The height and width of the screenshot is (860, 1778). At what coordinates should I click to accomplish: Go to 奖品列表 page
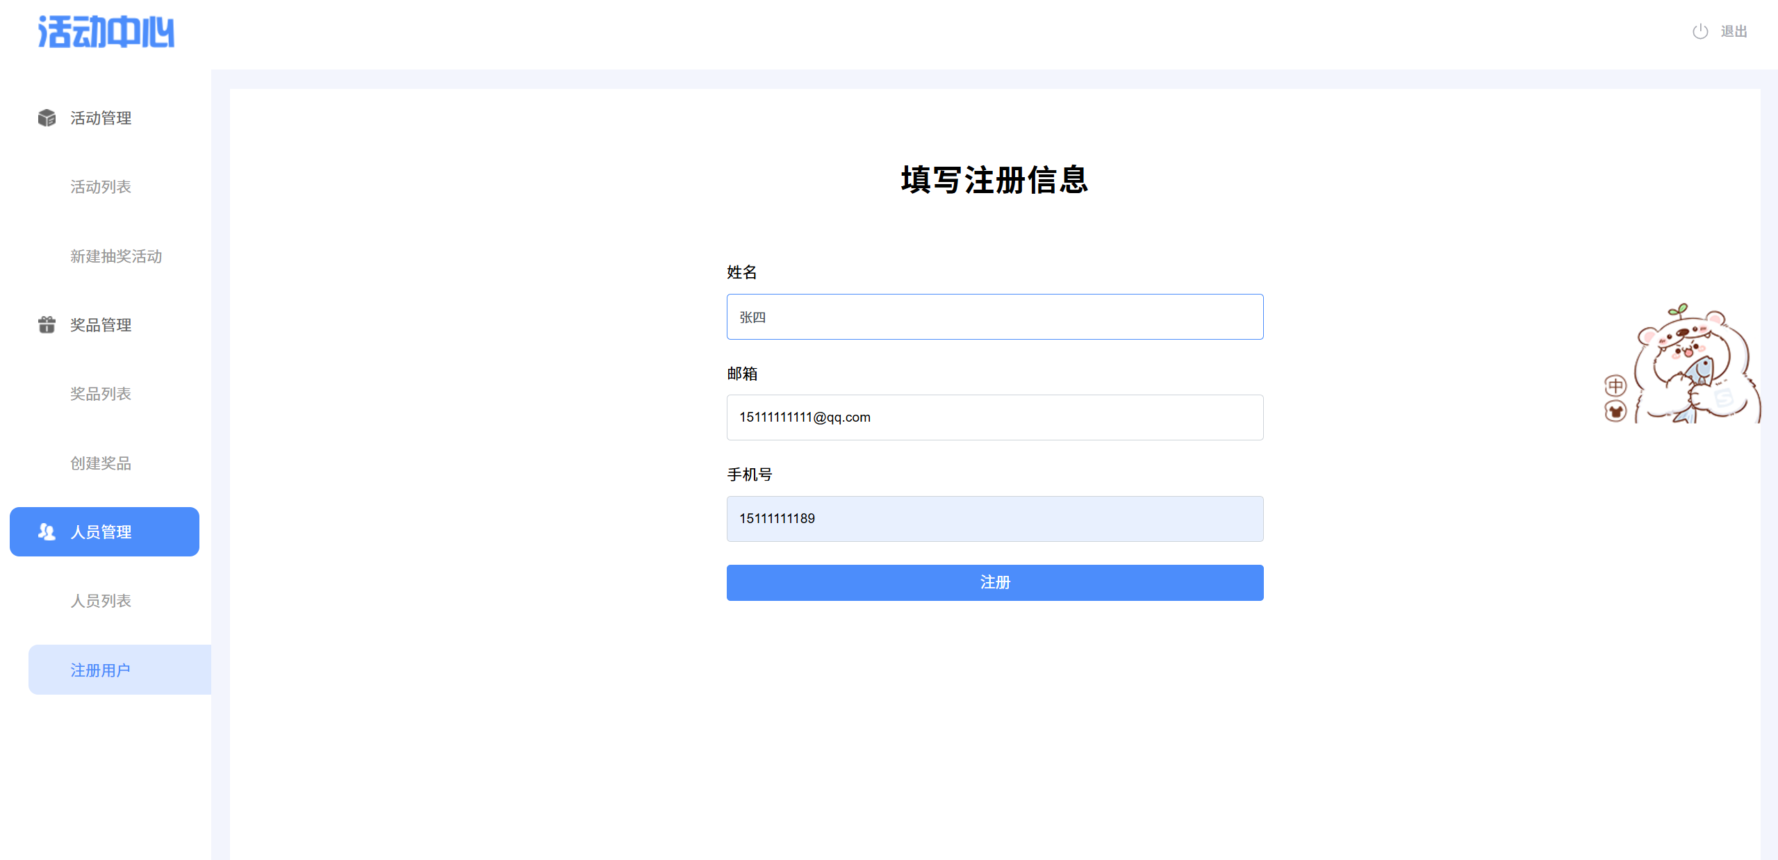click(101, 394)
